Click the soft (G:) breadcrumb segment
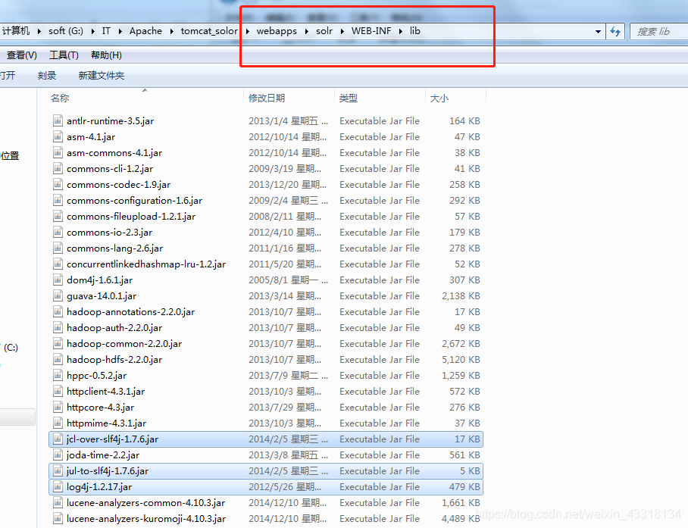This screenshot has height=528, width=688. 66,31
